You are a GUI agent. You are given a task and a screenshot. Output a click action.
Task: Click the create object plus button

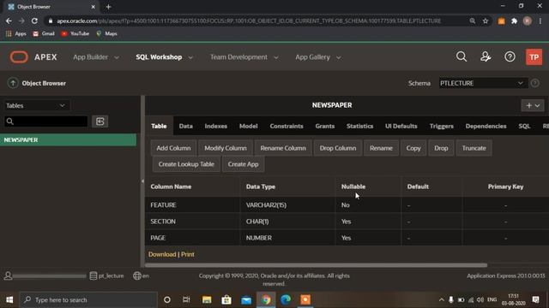533,105
